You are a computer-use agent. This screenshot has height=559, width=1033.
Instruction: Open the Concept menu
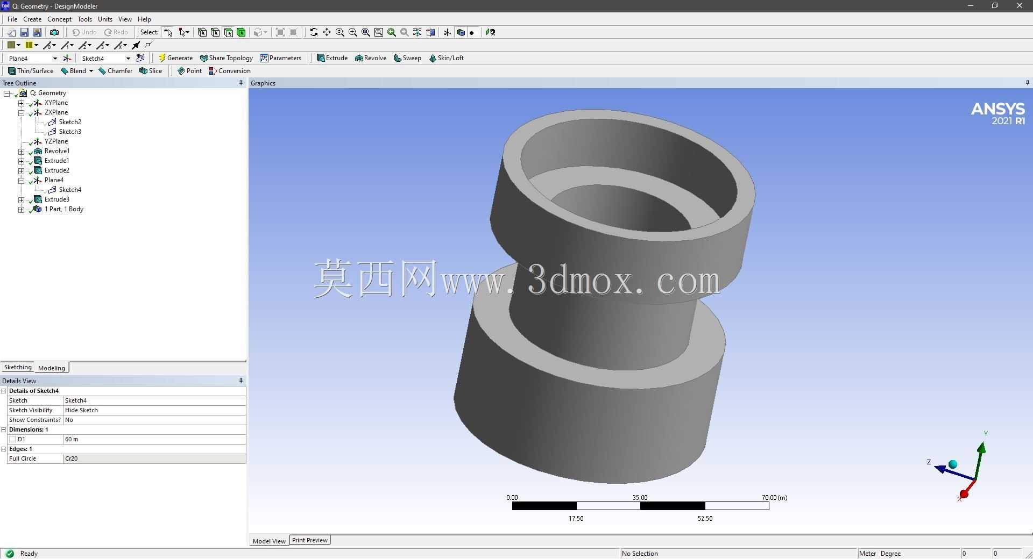(x=59, y=19)
